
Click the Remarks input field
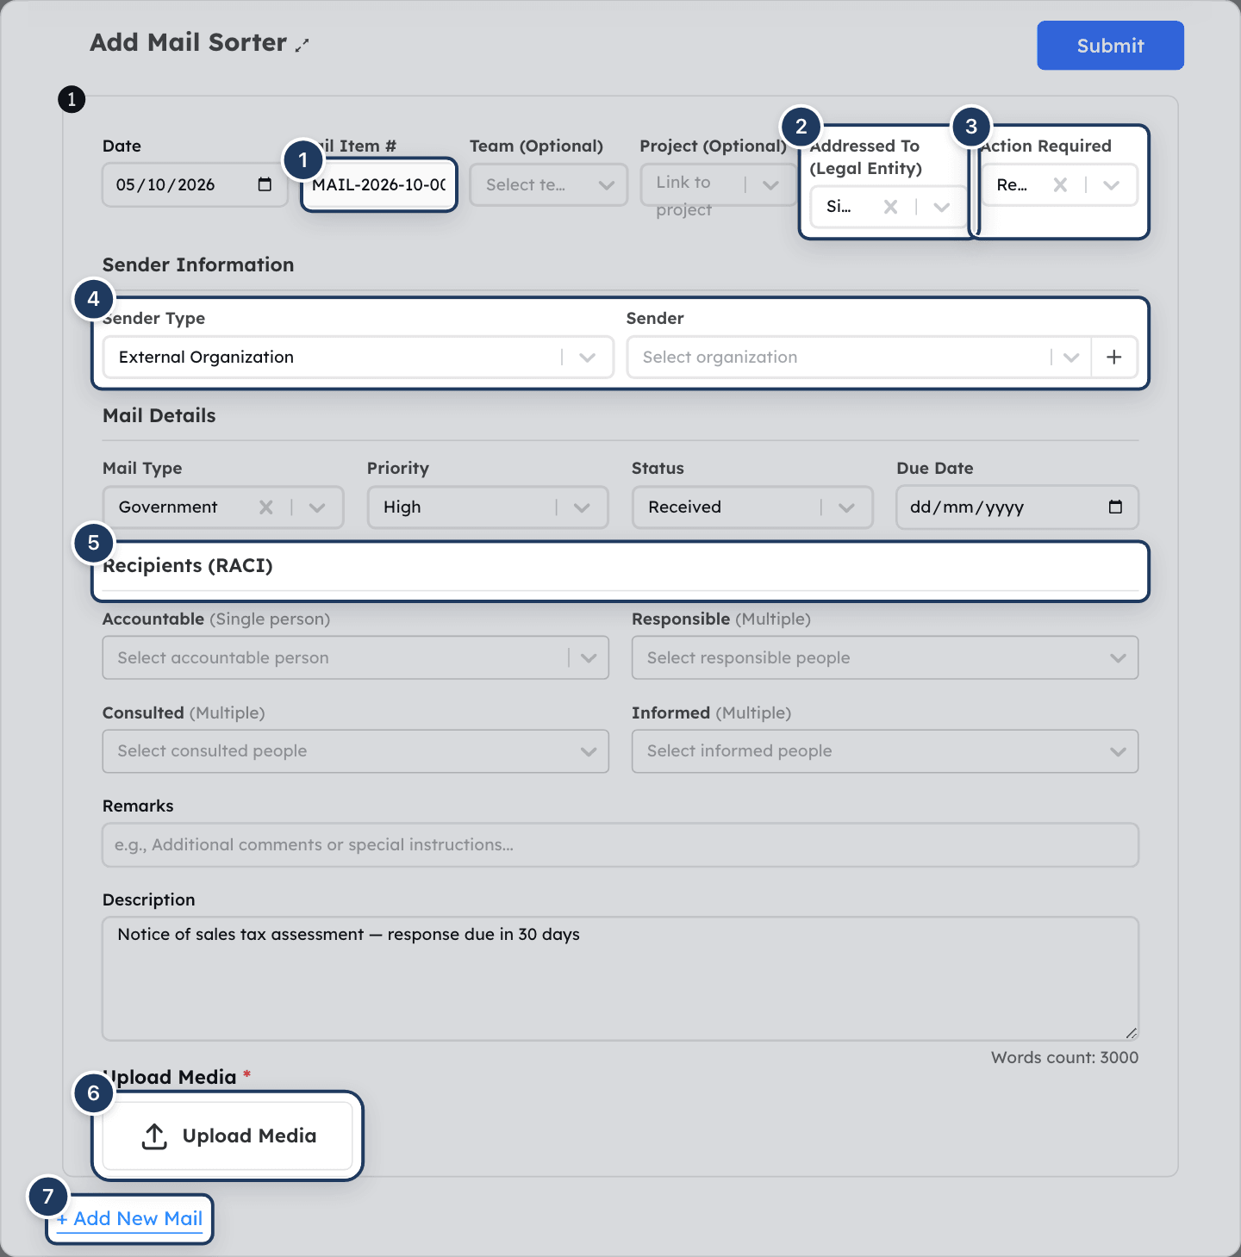[x=620, y=845]
